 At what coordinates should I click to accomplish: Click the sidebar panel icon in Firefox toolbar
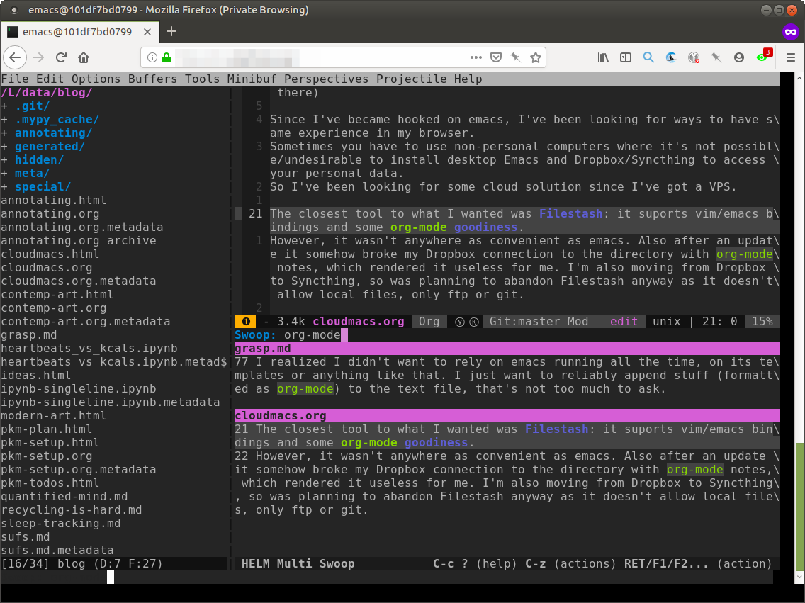coord(626,57)
